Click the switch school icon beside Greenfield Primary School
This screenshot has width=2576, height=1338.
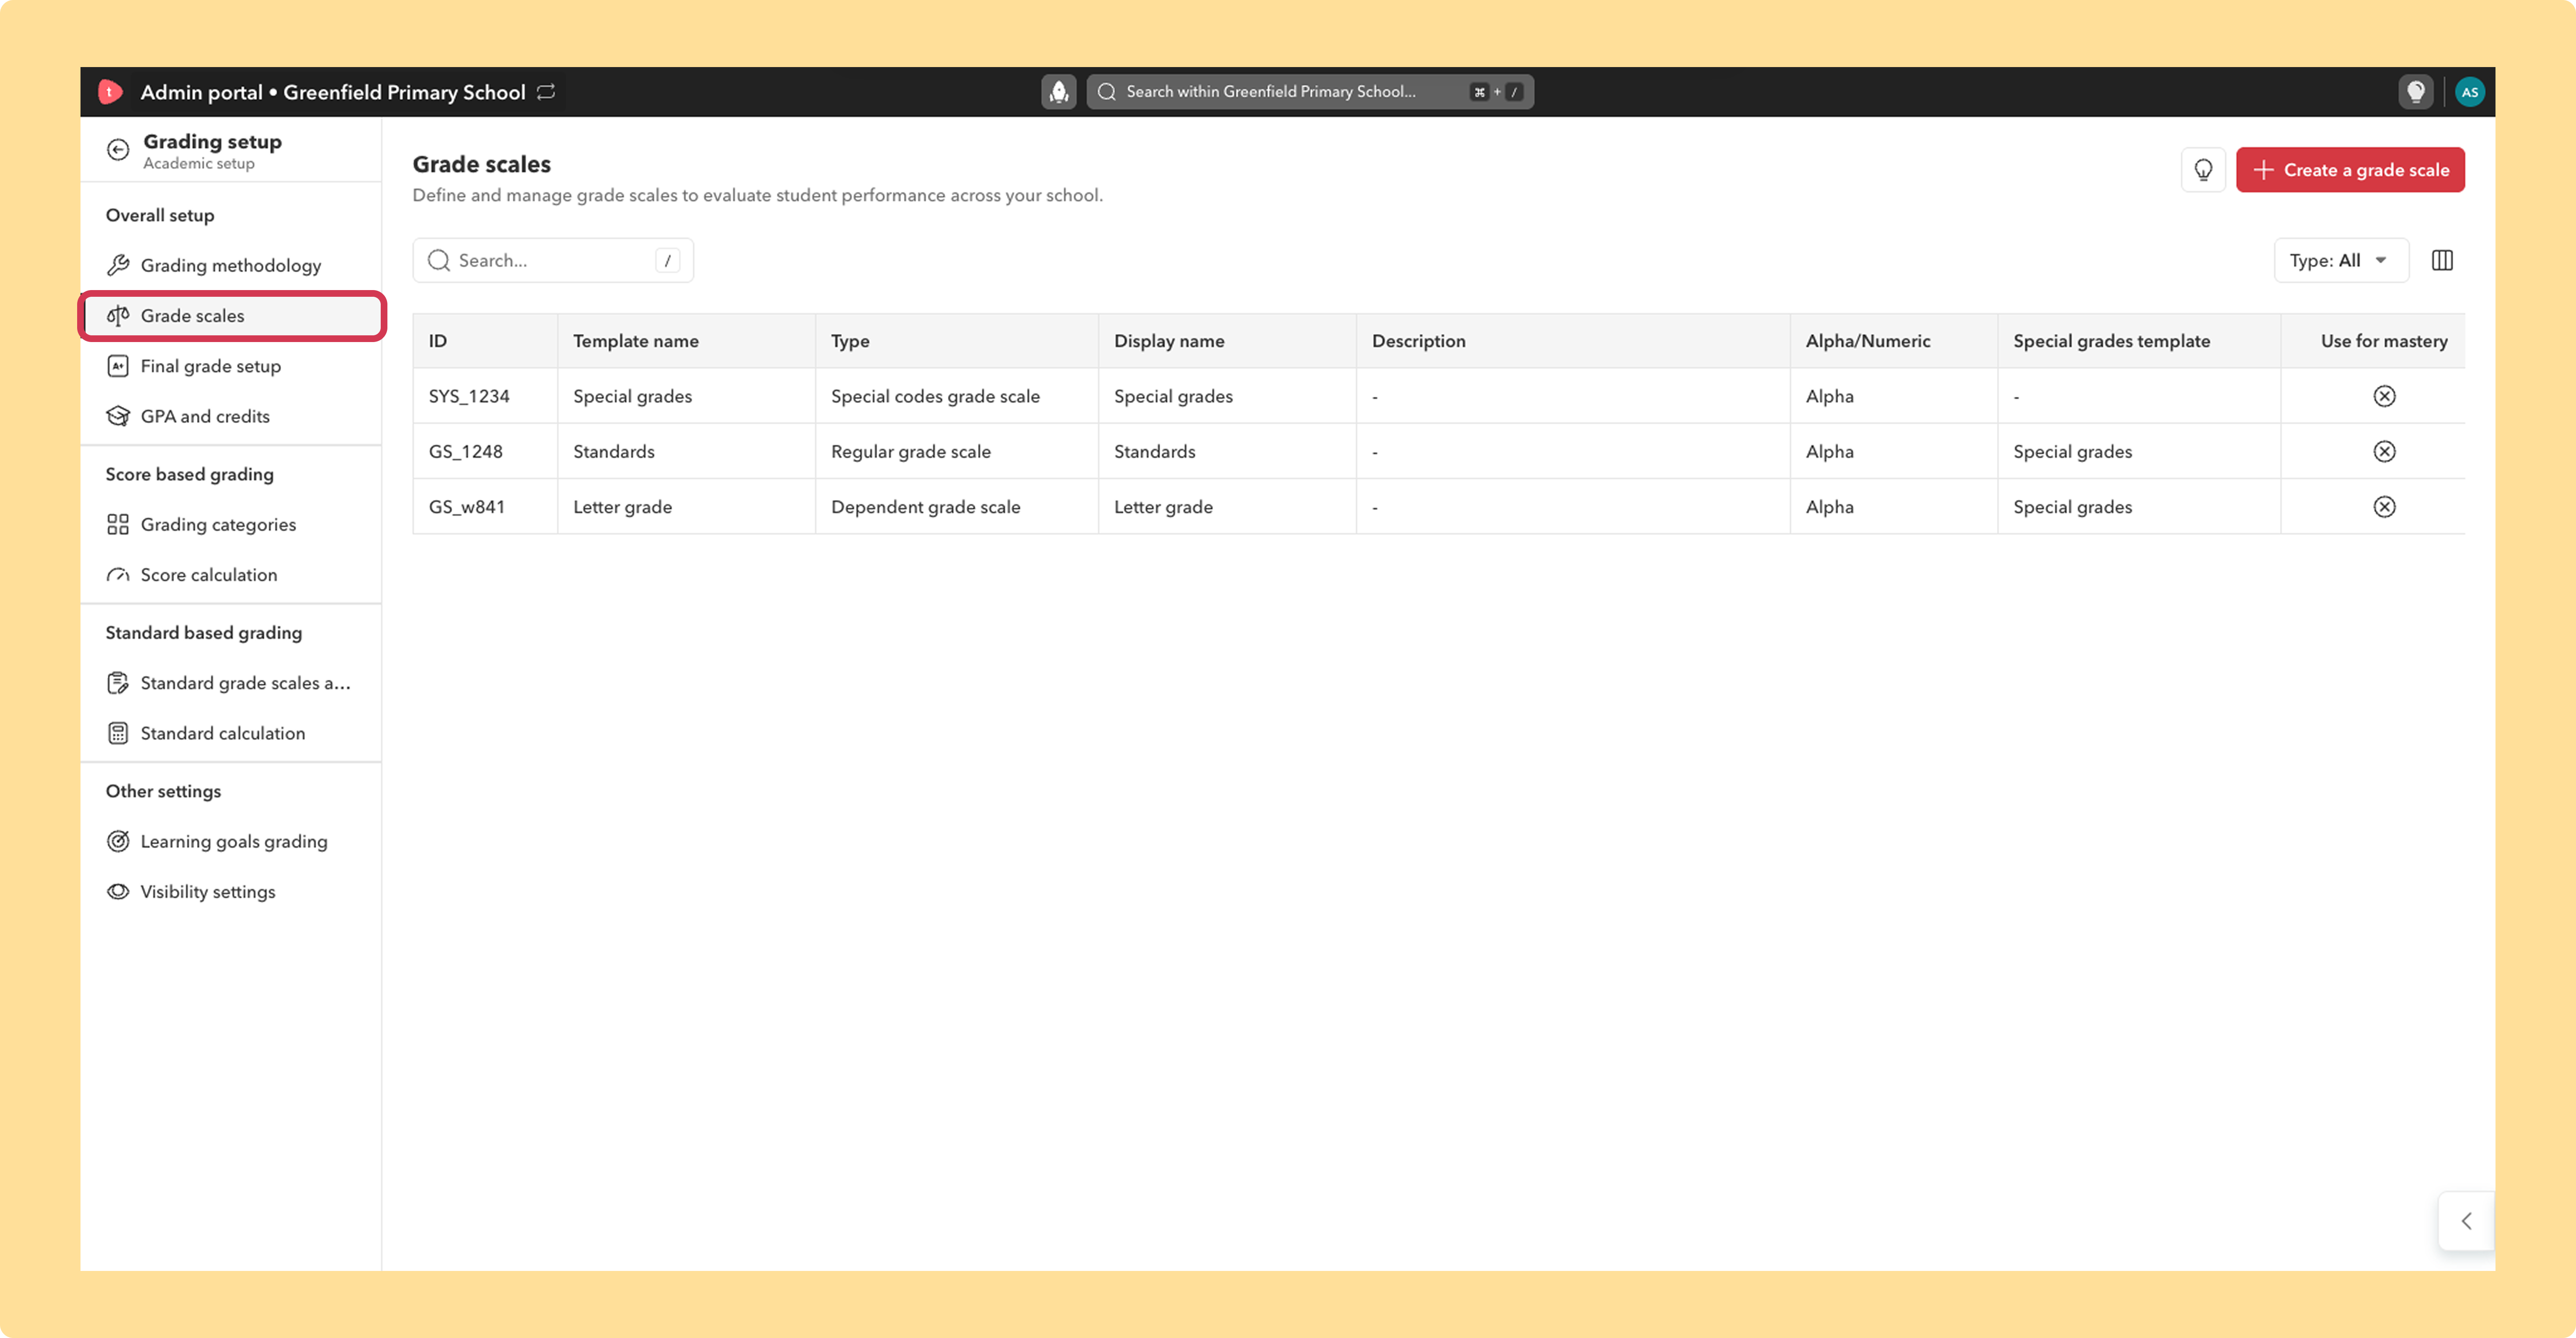[x=546, y=92]
